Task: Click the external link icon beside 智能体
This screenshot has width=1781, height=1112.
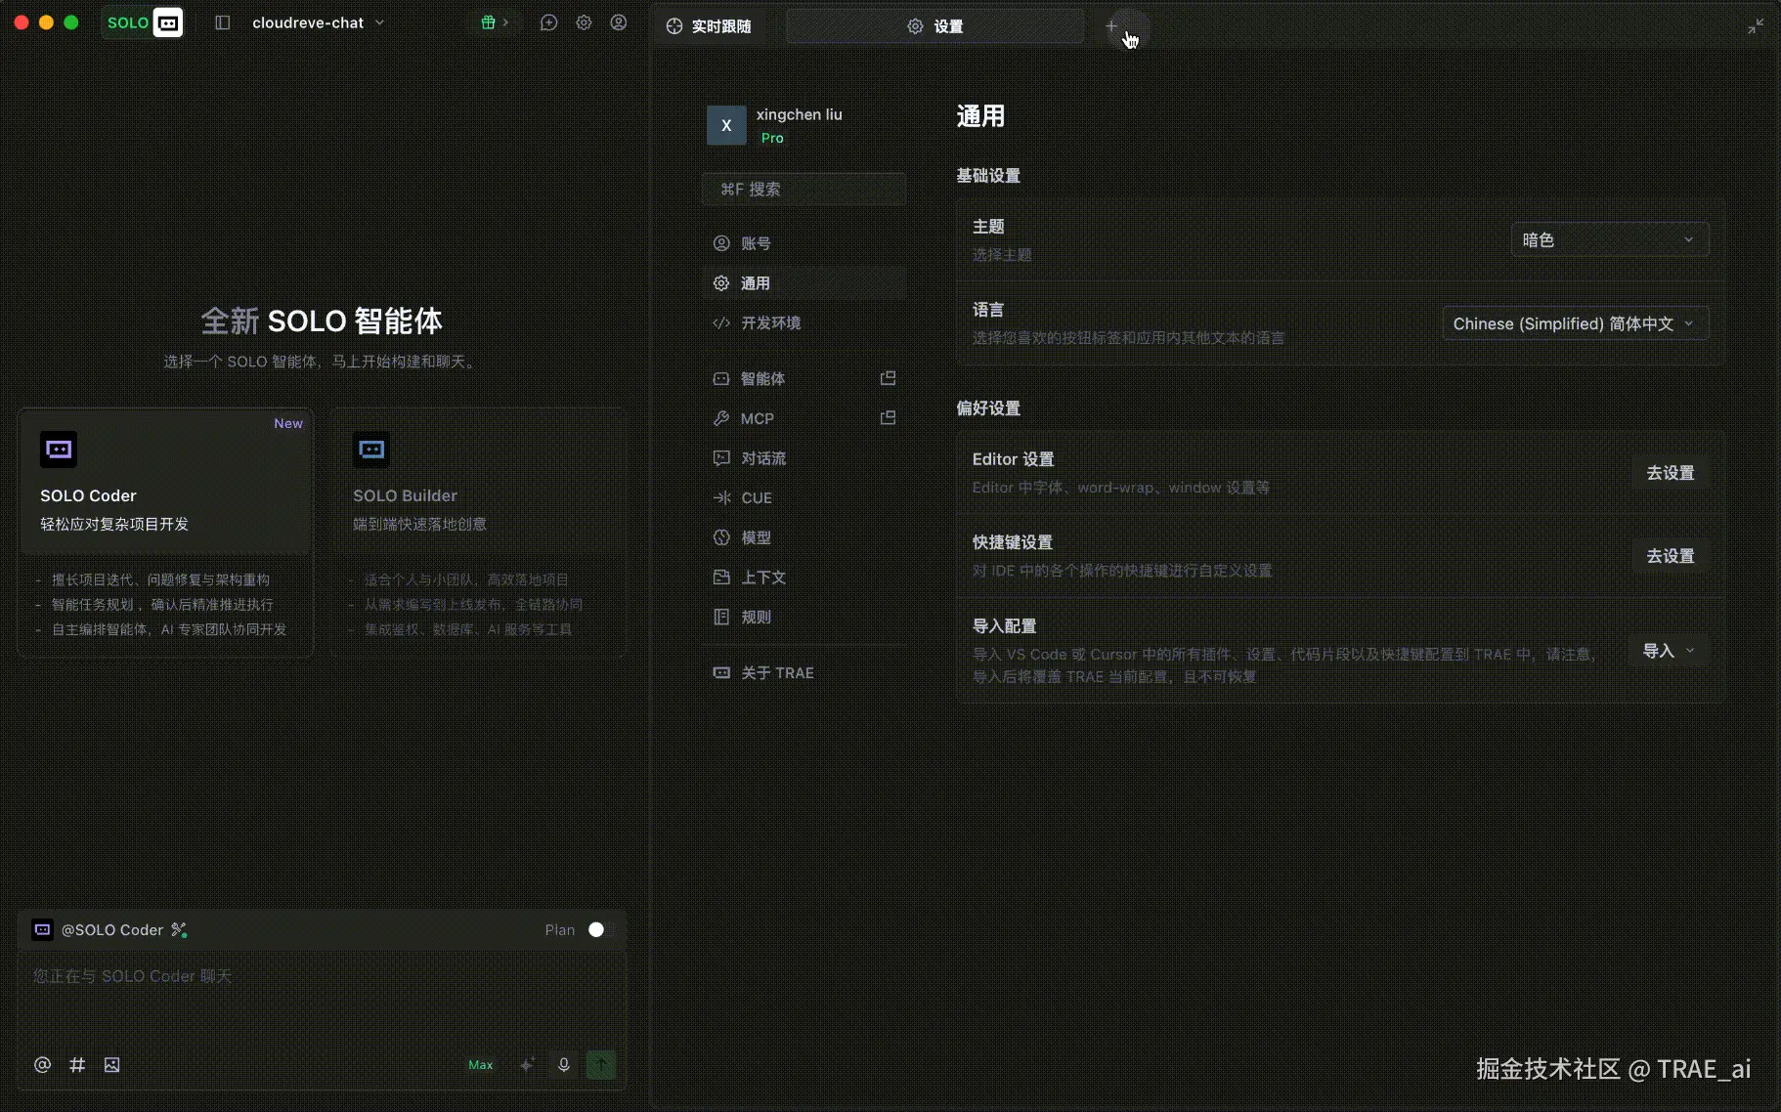Action: 888,378
